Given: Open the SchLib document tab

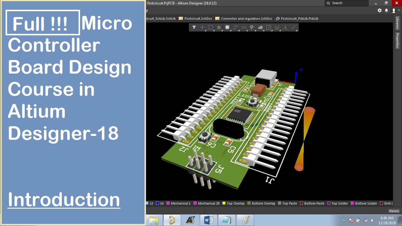Looking at the screenshot, I should [161, 19].
